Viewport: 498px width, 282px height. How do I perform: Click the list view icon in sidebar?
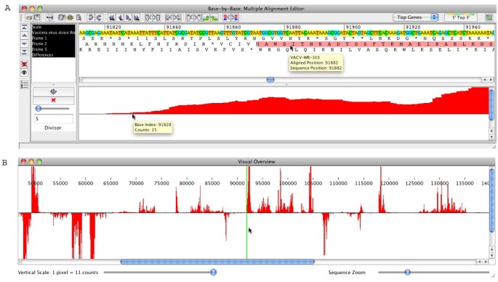(x=24, y=85)
